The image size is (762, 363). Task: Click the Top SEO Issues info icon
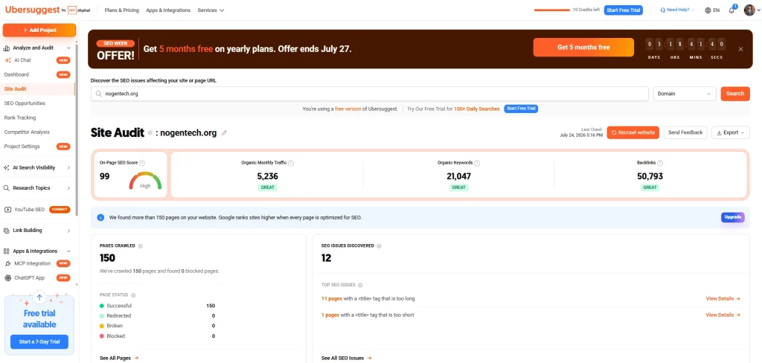[361, 285]
